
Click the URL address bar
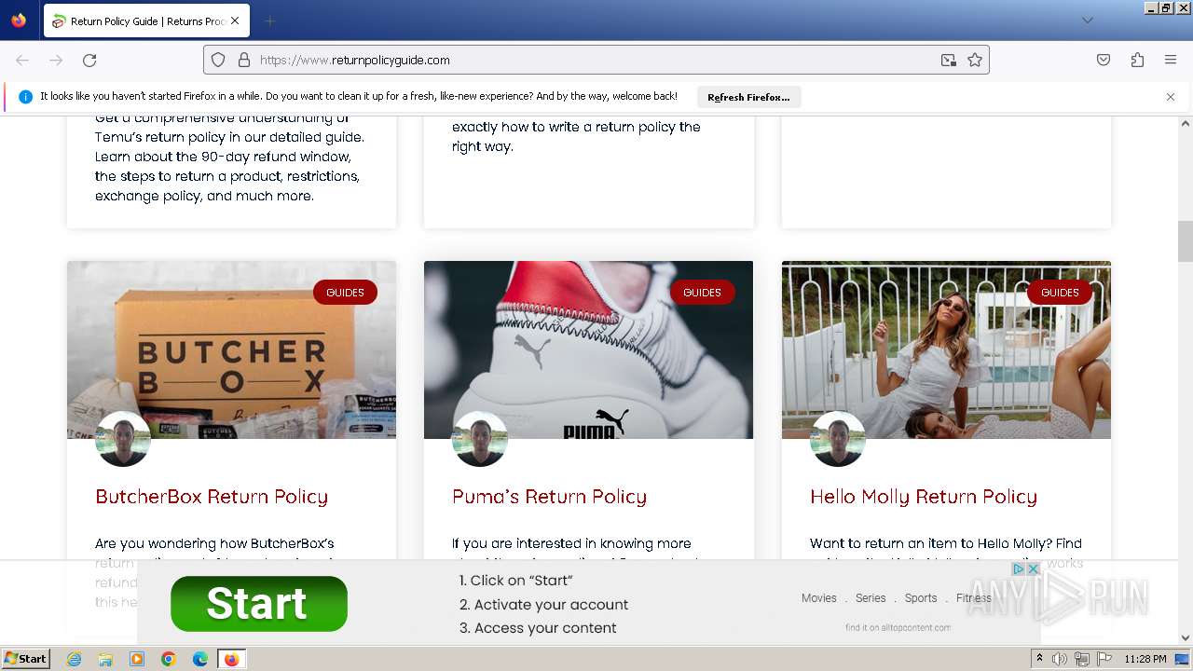pyautogui.click(x=596, y=60)
